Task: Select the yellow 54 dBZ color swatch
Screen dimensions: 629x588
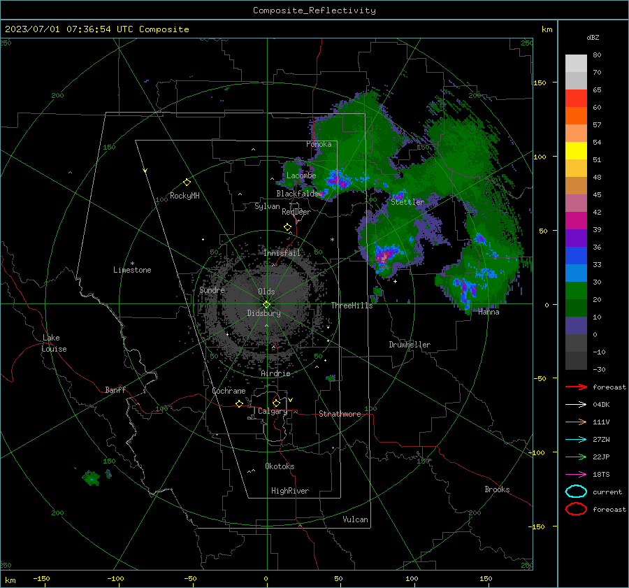Action: coord(576,151)
